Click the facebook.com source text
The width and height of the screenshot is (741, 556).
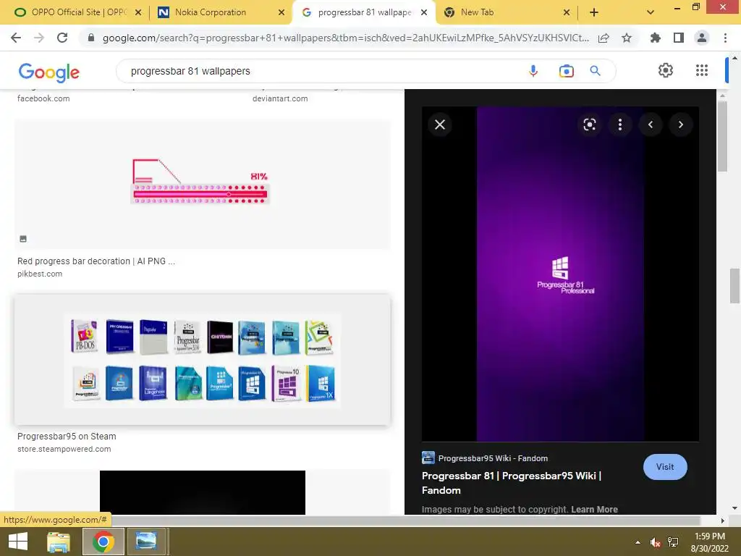pos(43,98)
